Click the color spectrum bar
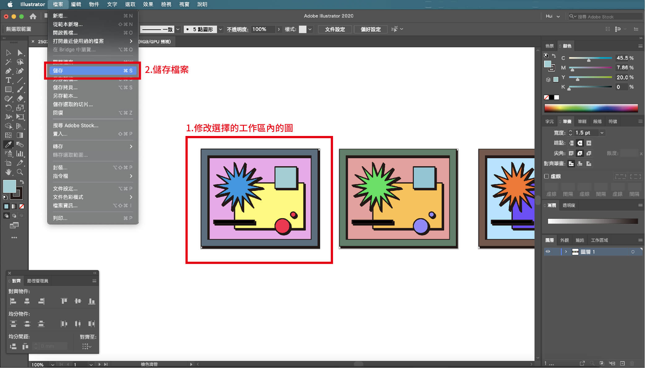 591,108
